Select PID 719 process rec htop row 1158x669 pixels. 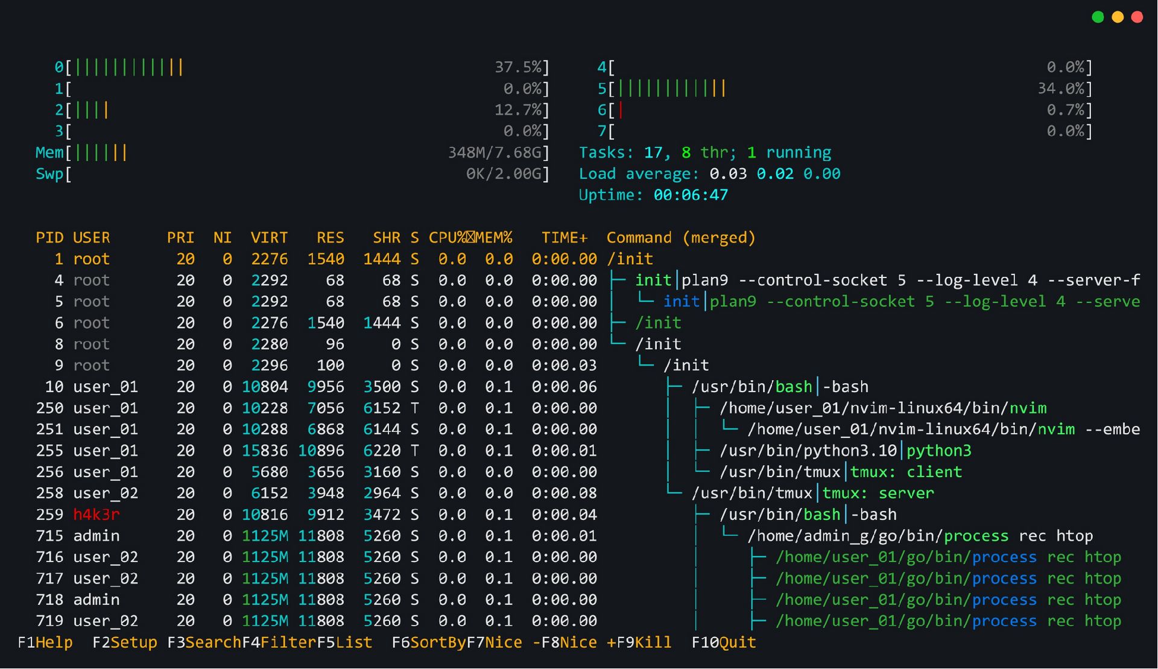pyautogui.click(x=579, y=621)
